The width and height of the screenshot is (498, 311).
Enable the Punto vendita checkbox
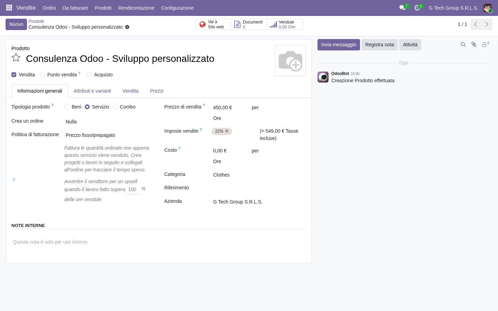(x=43, y=75)
